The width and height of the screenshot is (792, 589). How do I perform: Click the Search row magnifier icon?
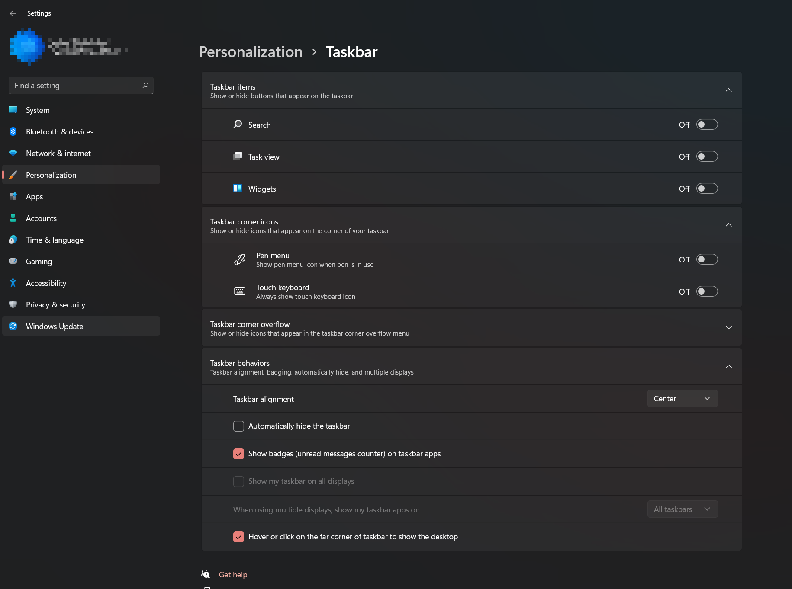[x=238, y=125]
